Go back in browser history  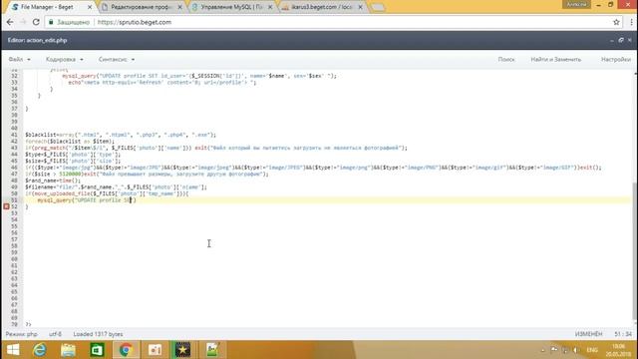click(x=10, y=22)
